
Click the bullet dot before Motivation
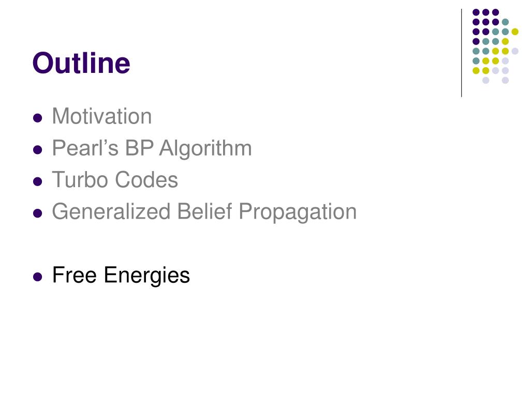(37, 118)
